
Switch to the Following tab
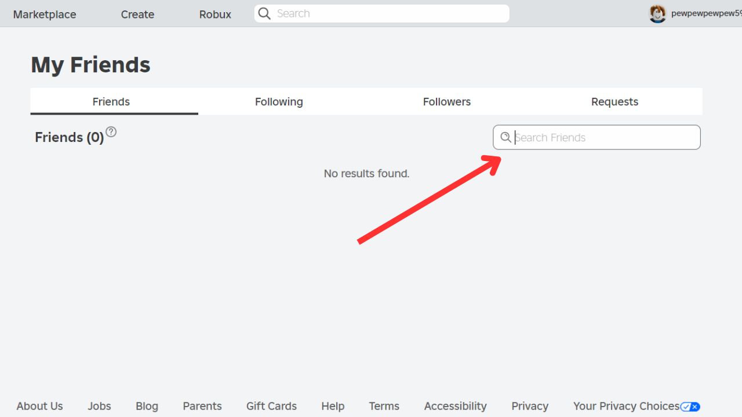click(279, 102)
